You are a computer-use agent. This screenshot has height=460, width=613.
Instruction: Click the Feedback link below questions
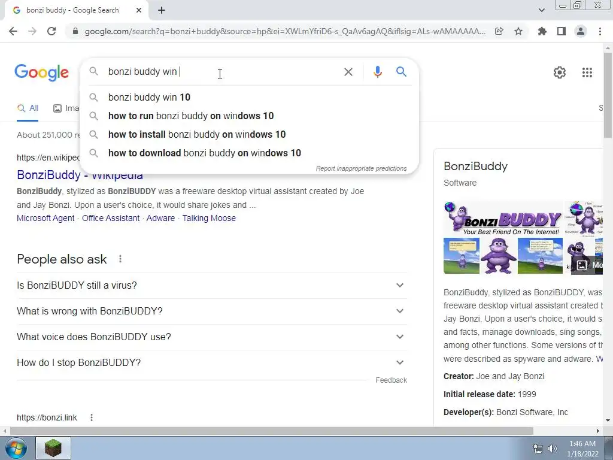pyautogui.click(x=391, y=380)
